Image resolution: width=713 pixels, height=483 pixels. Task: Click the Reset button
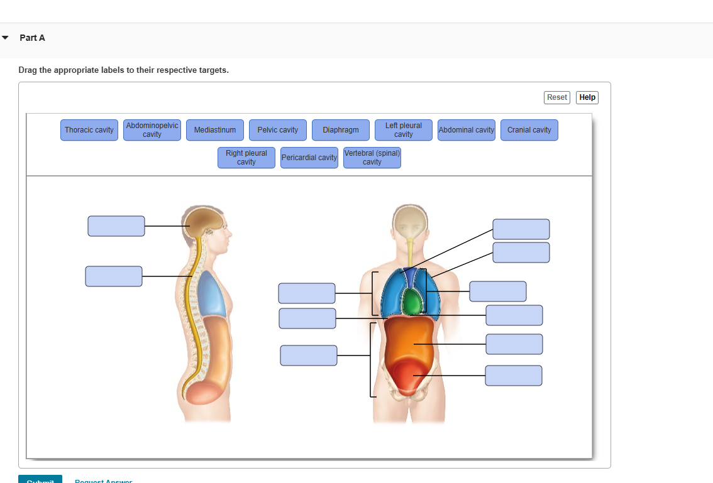pyautogui.click(x=557, y=97)
